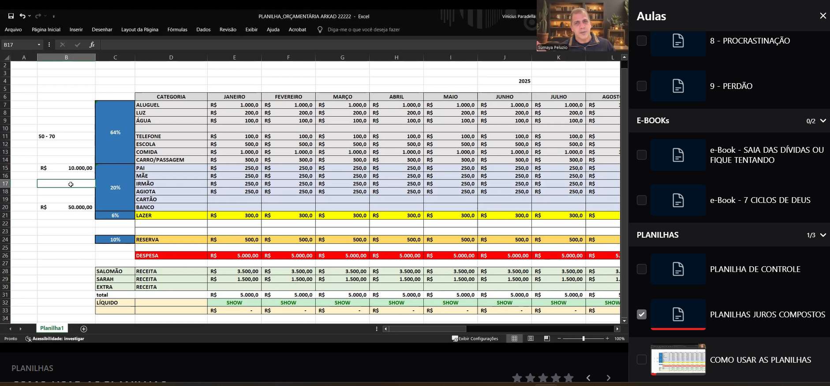Viewport: 830px width, 386px height.
Task: Collapse the E-BOOKs section chevron
Action: pyautogui.click(x=823, y=121)
